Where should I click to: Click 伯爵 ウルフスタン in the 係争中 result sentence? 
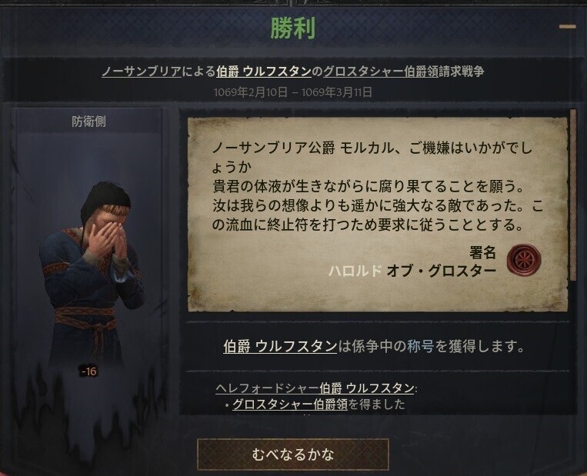coord(280,346)
